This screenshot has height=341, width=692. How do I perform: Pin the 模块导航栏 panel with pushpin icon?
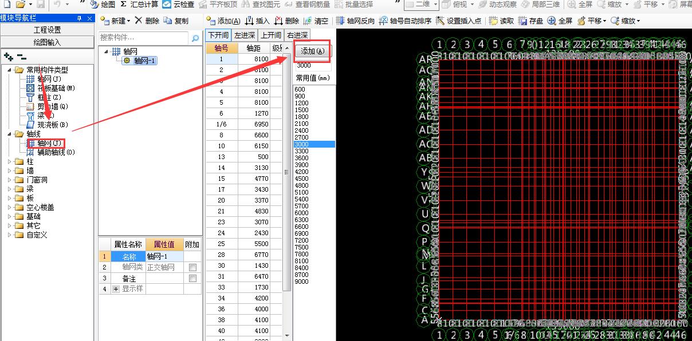(x=78, y=19)
